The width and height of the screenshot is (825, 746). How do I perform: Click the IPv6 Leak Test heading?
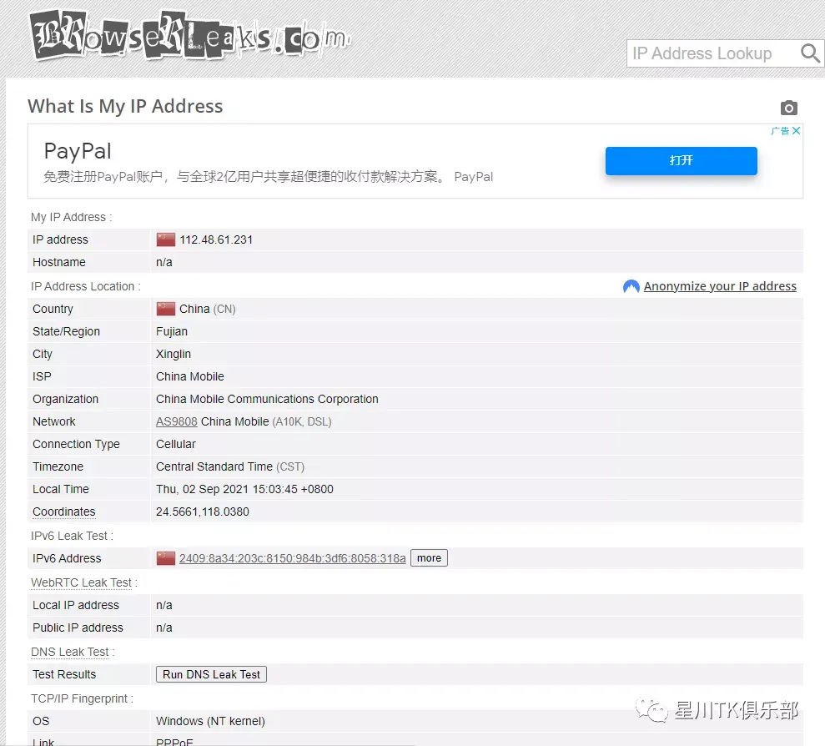click(x=72, y=536)
